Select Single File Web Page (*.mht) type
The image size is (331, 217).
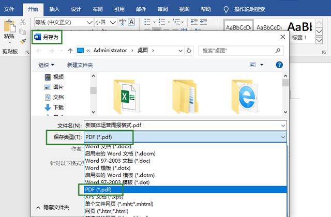click(185, 204)
